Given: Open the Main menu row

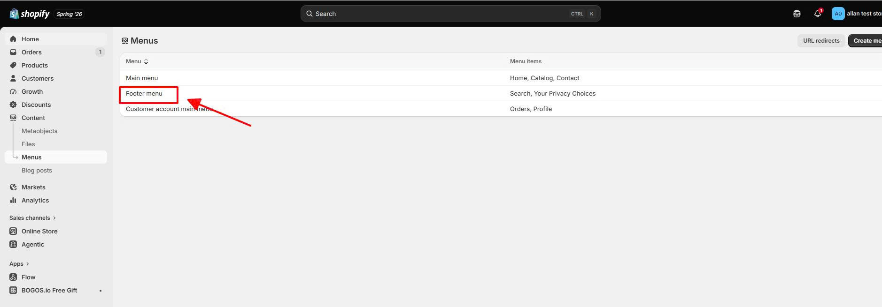Looking at the screenshot, I should (x=501, y=78).
